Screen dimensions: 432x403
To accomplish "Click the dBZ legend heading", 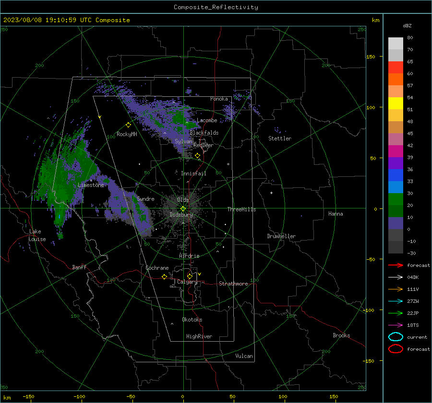I will [x=407, y=26].
